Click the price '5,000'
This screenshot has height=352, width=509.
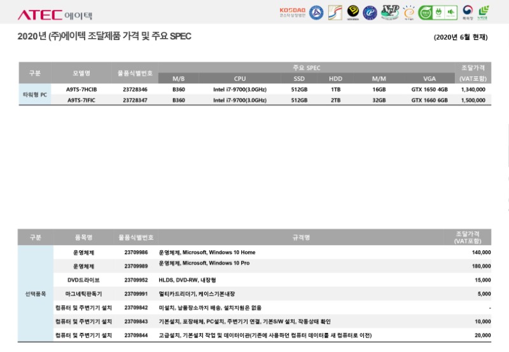point(484,294)
